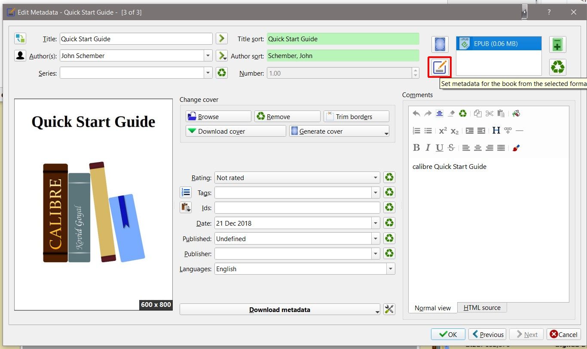Toggle italic in comments editor

428,148
